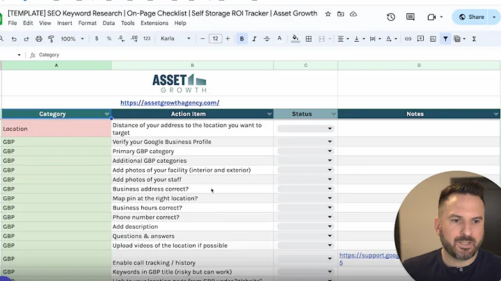Open version history clock icon
Viewport: 501px width, 281px height.
click(x=391, y=17)
